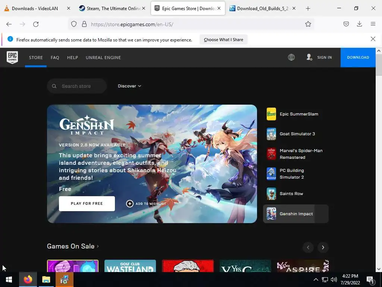This screenshot has height=287, width=382.
Task: Click the volume speaker tray icon
Action: (334, 280)
